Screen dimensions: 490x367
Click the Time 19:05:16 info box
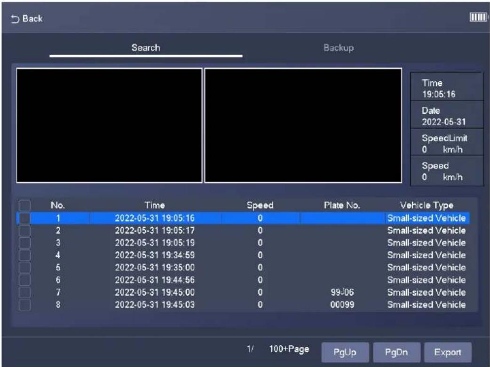pyautogui.click(x=447, y=86)
